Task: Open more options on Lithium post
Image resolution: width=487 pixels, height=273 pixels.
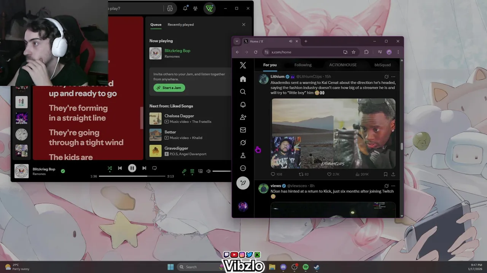Action: [393, 77]
